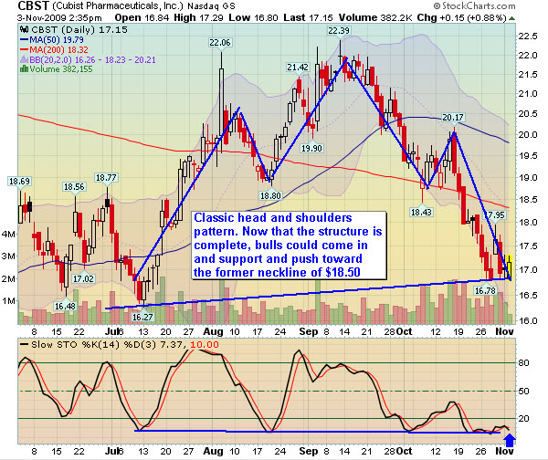Click the Aug label on price chart axis
The width and height of the screenshot is (548, 460).
pyautogui.click(x=213, y=332)
